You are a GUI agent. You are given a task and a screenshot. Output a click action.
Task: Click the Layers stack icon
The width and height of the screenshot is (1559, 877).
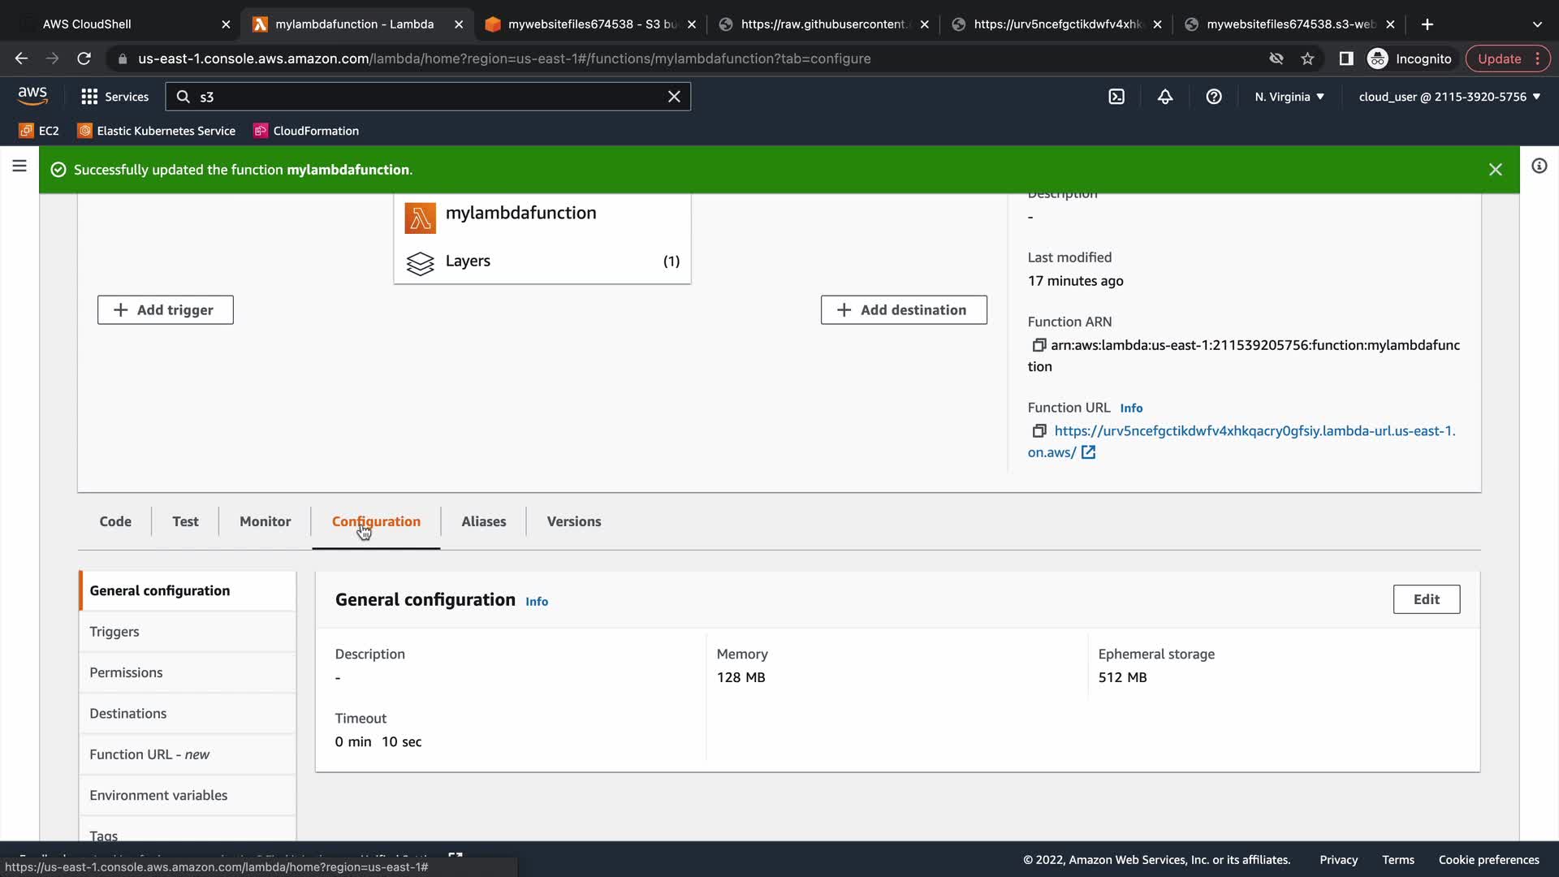(x=420, y=263)
